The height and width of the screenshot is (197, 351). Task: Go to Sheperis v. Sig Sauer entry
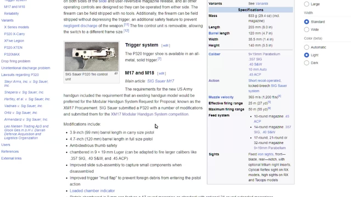coord(24,92)
